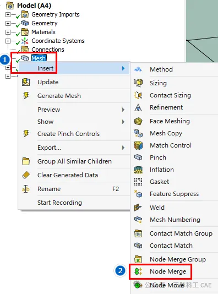Select the Mesh tree item

(x=39, y=58)
